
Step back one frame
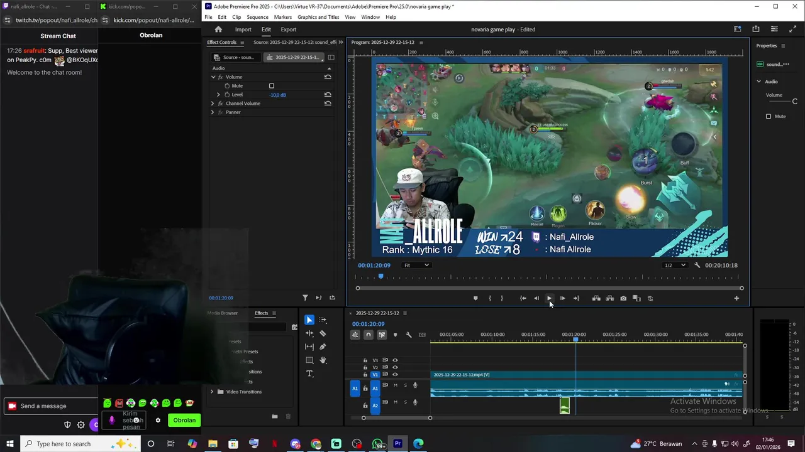[x=536, y=298]
